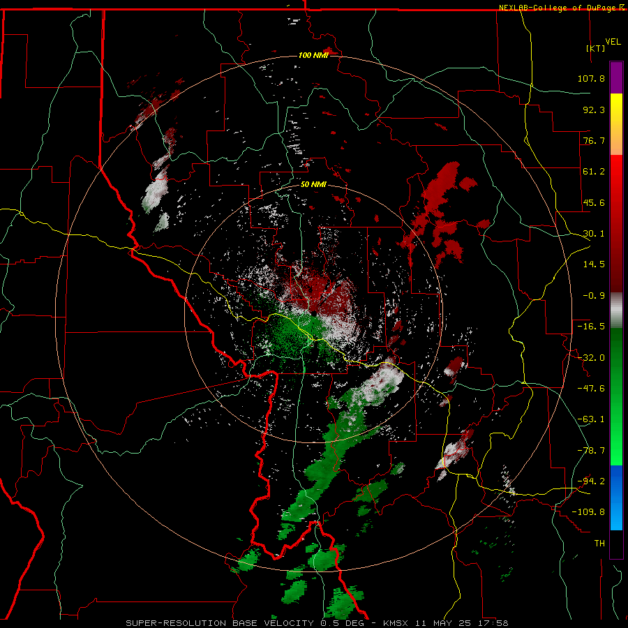Screen dimensions: 628x628
Task: Click the -94.2 velocity scale value
Action: 591,481
